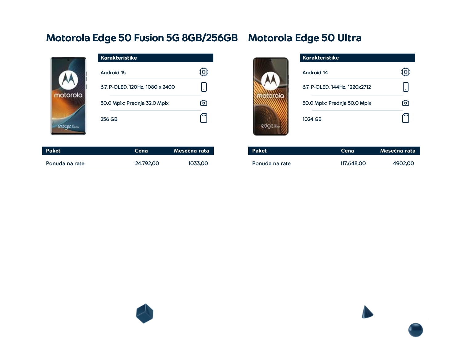Click the memory card icon beside 1024 GB
Viewport: 462px width, 357px height.
click(405, 118)
